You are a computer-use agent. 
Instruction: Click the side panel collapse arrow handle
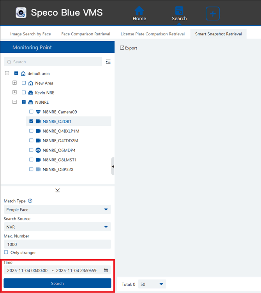(113, 166)
